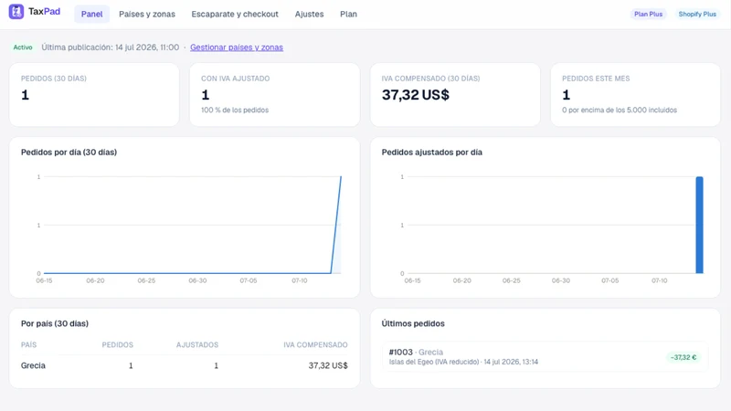The image size is (731, 411).
Task: Click the Plan Plus badge
Action: [648, 14]
